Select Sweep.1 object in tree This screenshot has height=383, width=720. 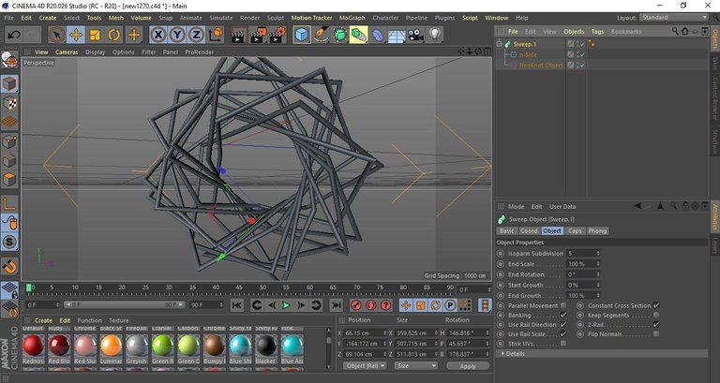click(x=524, y=44)
